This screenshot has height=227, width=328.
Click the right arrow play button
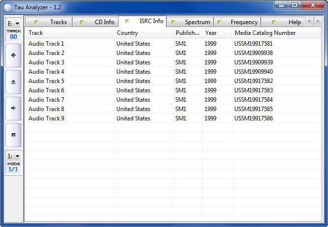(13, 108)
